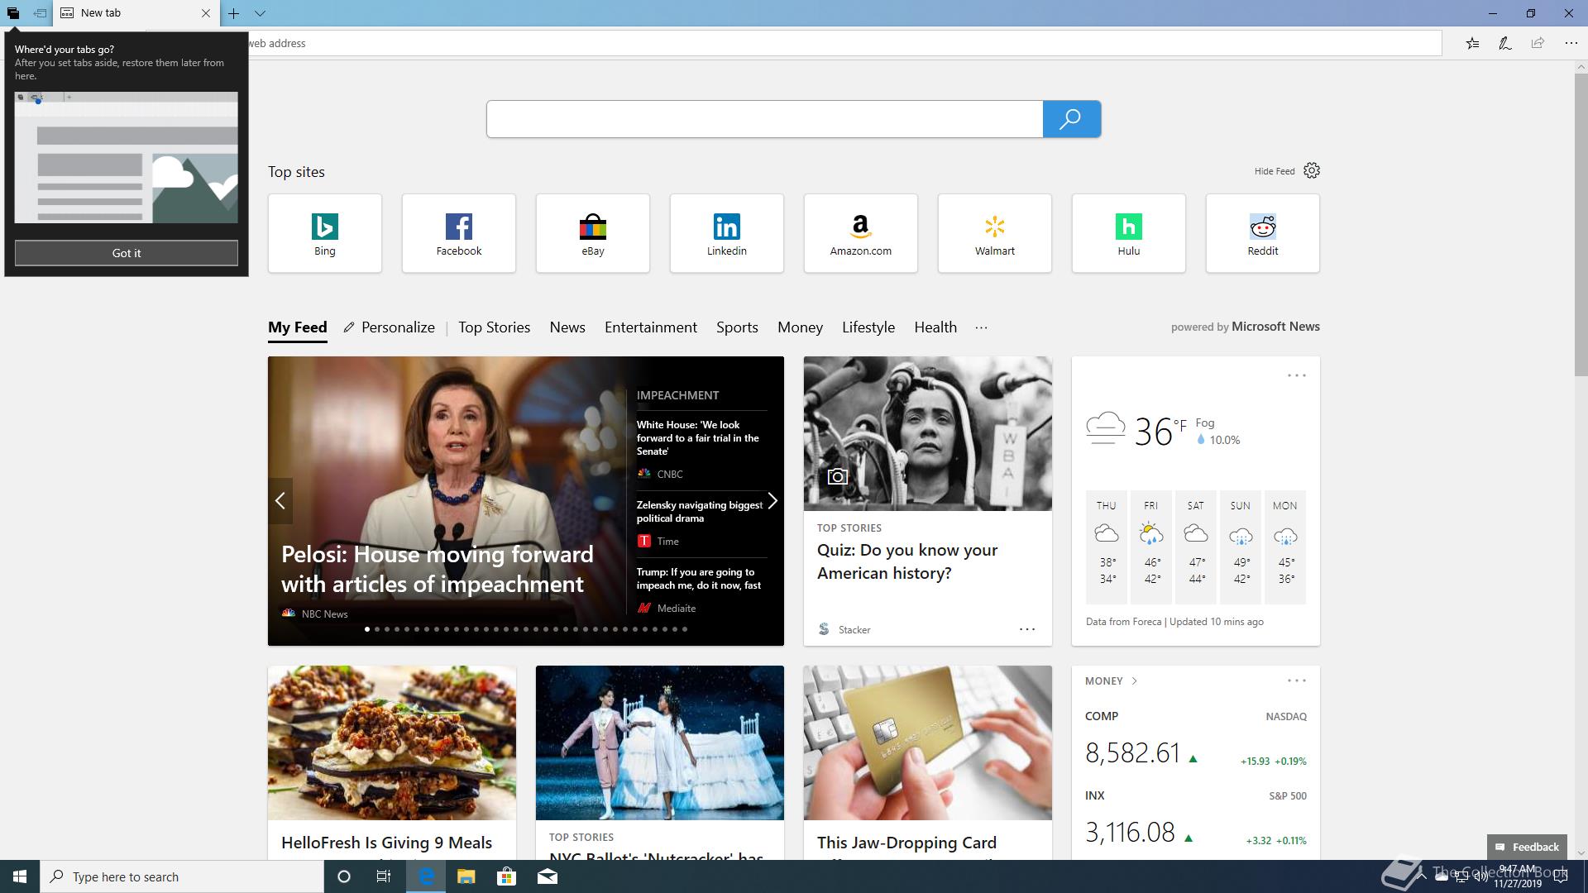The height and width of the screenshot is (893, 1588).
Task: Select Friday forecast column
Action: 1151,547
